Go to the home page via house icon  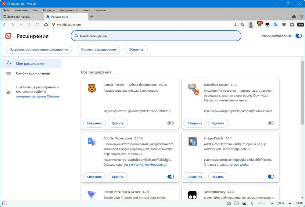click(46, 25)
